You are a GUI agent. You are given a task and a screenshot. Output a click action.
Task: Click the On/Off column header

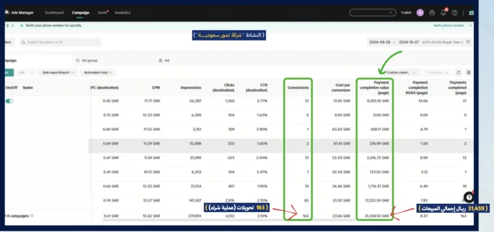tap(12, 88)
